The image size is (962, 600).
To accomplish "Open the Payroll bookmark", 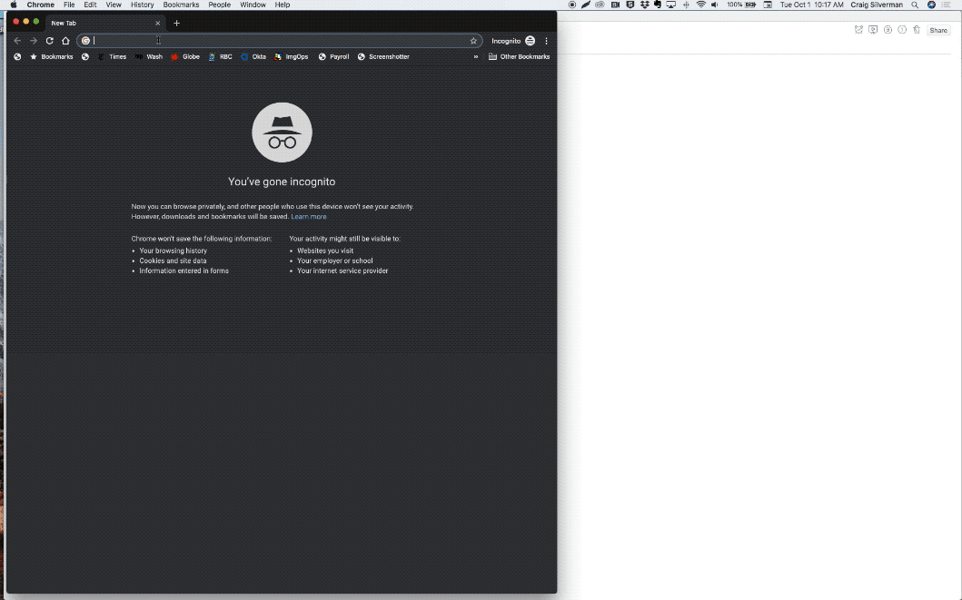I will point(333,57).
